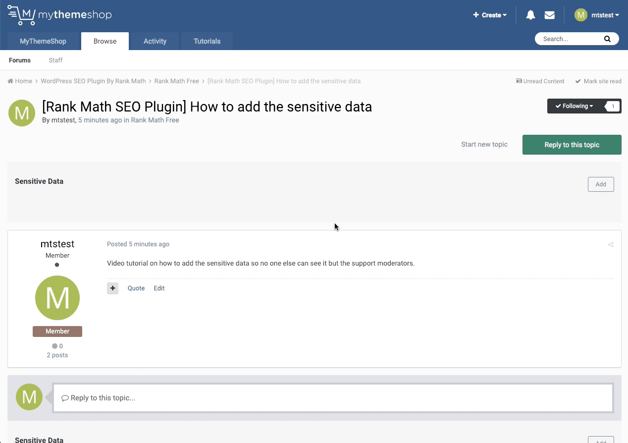This screenshot has height=443, width=628.
Task: Click Add button in Sensitive Data
Action: click(x=601, y=184)
